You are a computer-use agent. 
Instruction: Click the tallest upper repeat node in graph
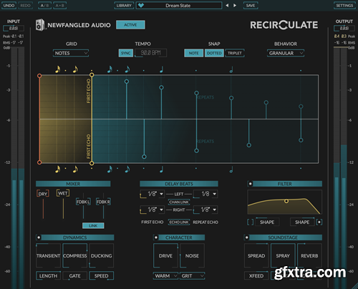point(127,82)
